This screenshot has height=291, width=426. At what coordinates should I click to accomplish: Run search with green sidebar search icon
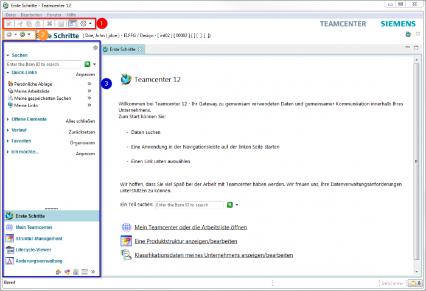click(x=87, y=64)
